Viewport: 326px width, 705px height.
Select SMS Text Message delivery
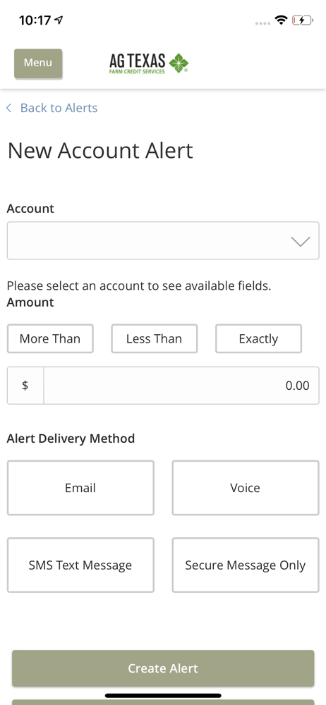click(80, 565)
